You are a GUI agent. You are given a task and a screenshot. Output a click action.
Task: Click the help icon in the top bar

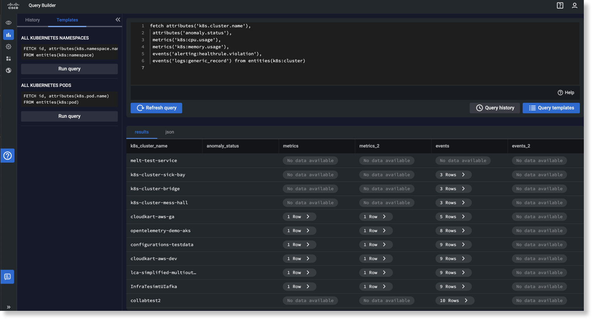point(560,5)
